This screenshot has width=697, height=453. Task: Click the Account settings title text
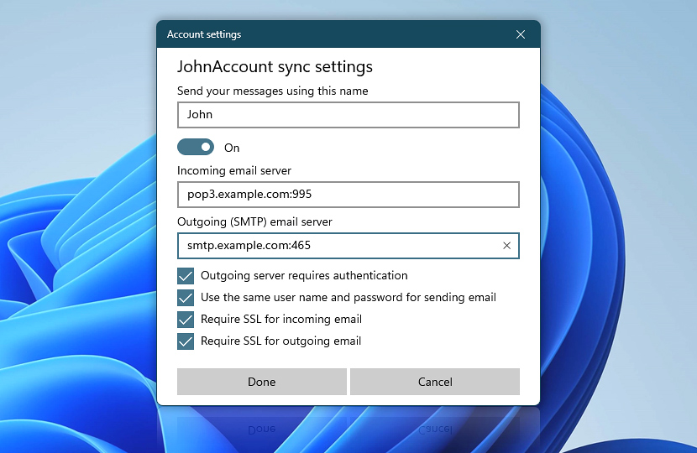pyautogui.click(x=204, y=34)
